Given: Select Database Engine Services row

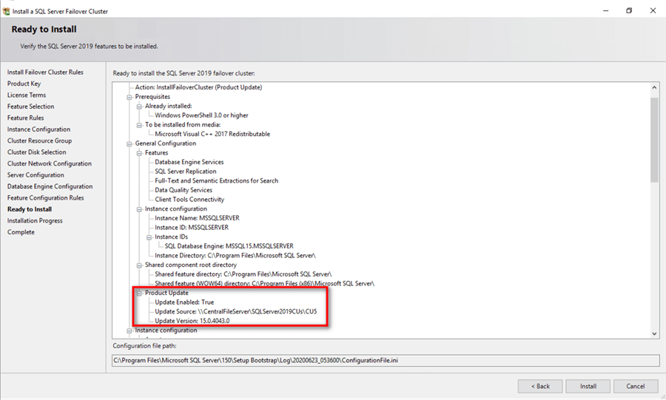Looking at the screenshot, I should 189,162.
